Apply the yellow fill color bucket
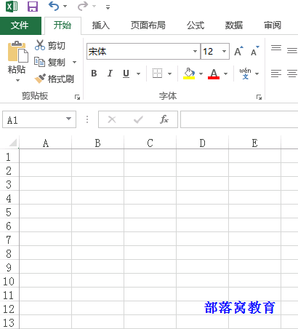The height and width of the screenshot is (329, 298). (189, 74)
